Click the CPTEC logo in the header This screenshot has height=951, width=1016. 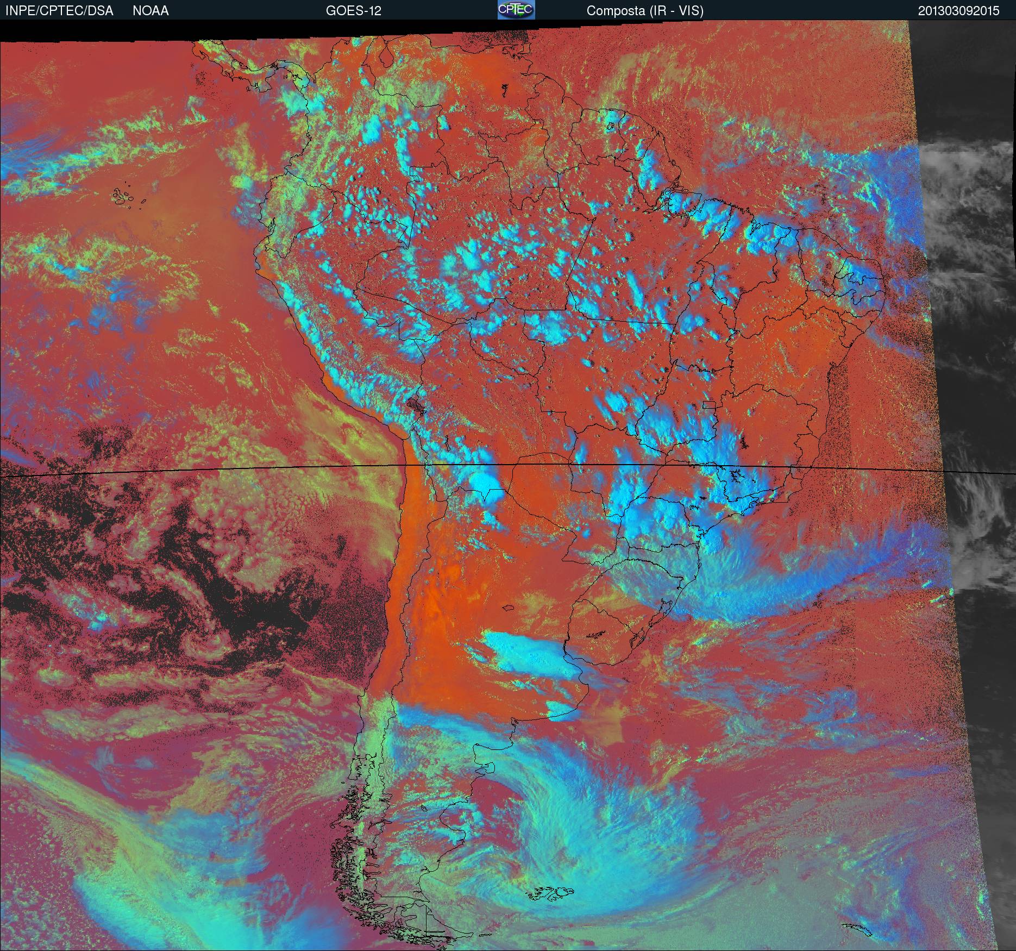[x=516, y=10]
